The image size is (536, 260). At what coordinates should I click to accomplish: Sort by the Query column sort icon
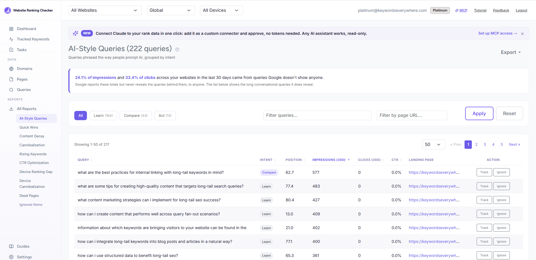click(x=91, y=160)
